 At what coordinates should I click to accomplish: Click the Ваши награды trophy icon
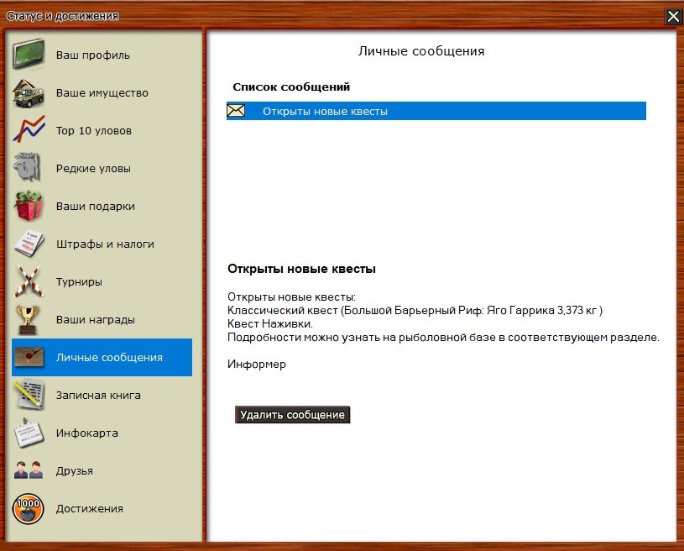coord(28,319)
